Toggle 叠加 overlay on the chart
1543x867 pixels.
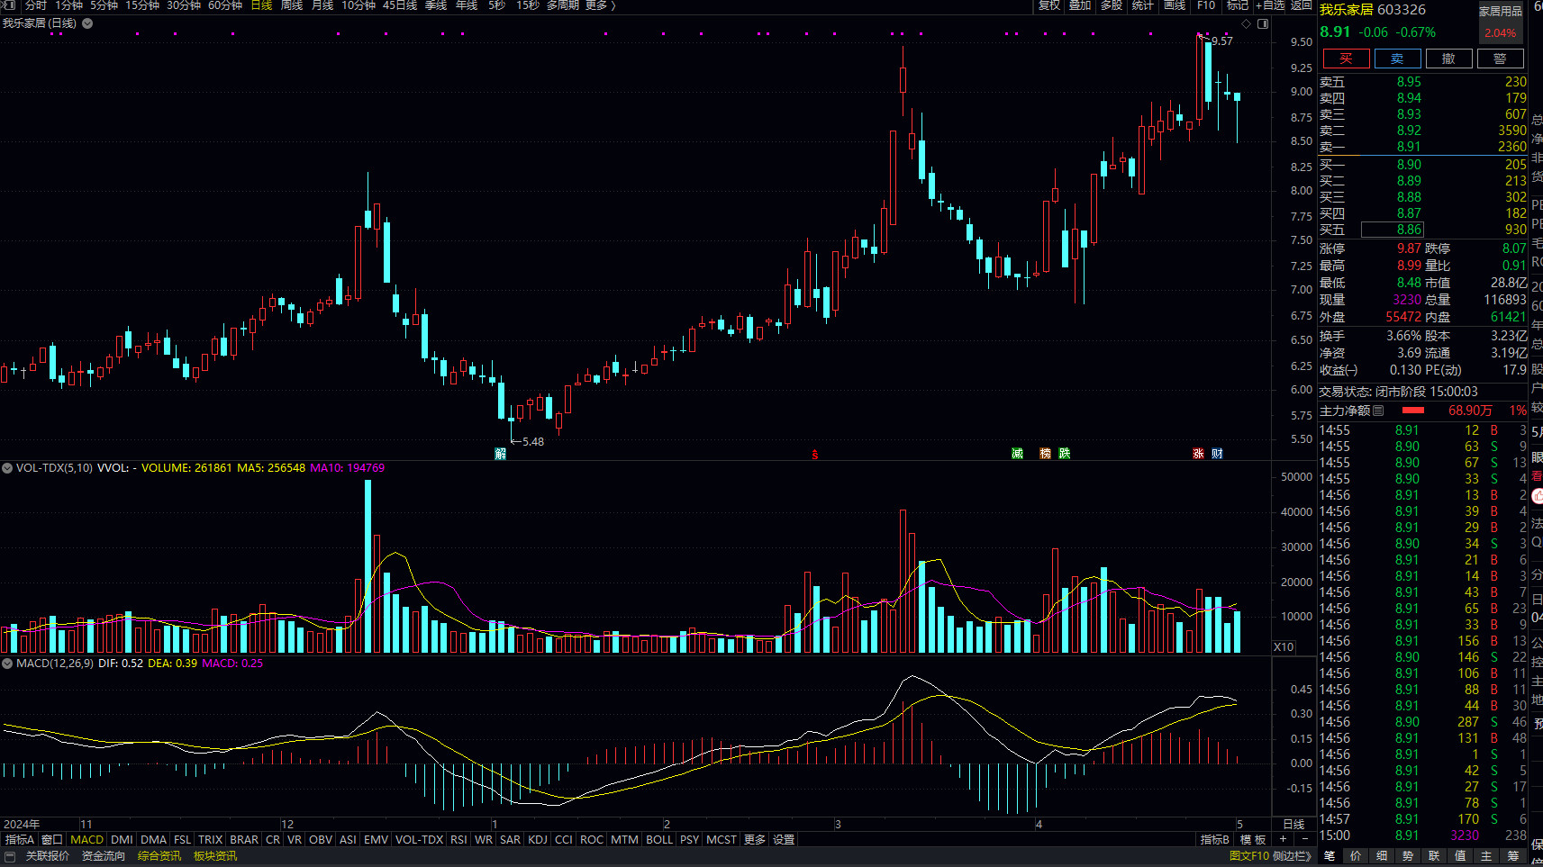click(x=1080, y=5)
